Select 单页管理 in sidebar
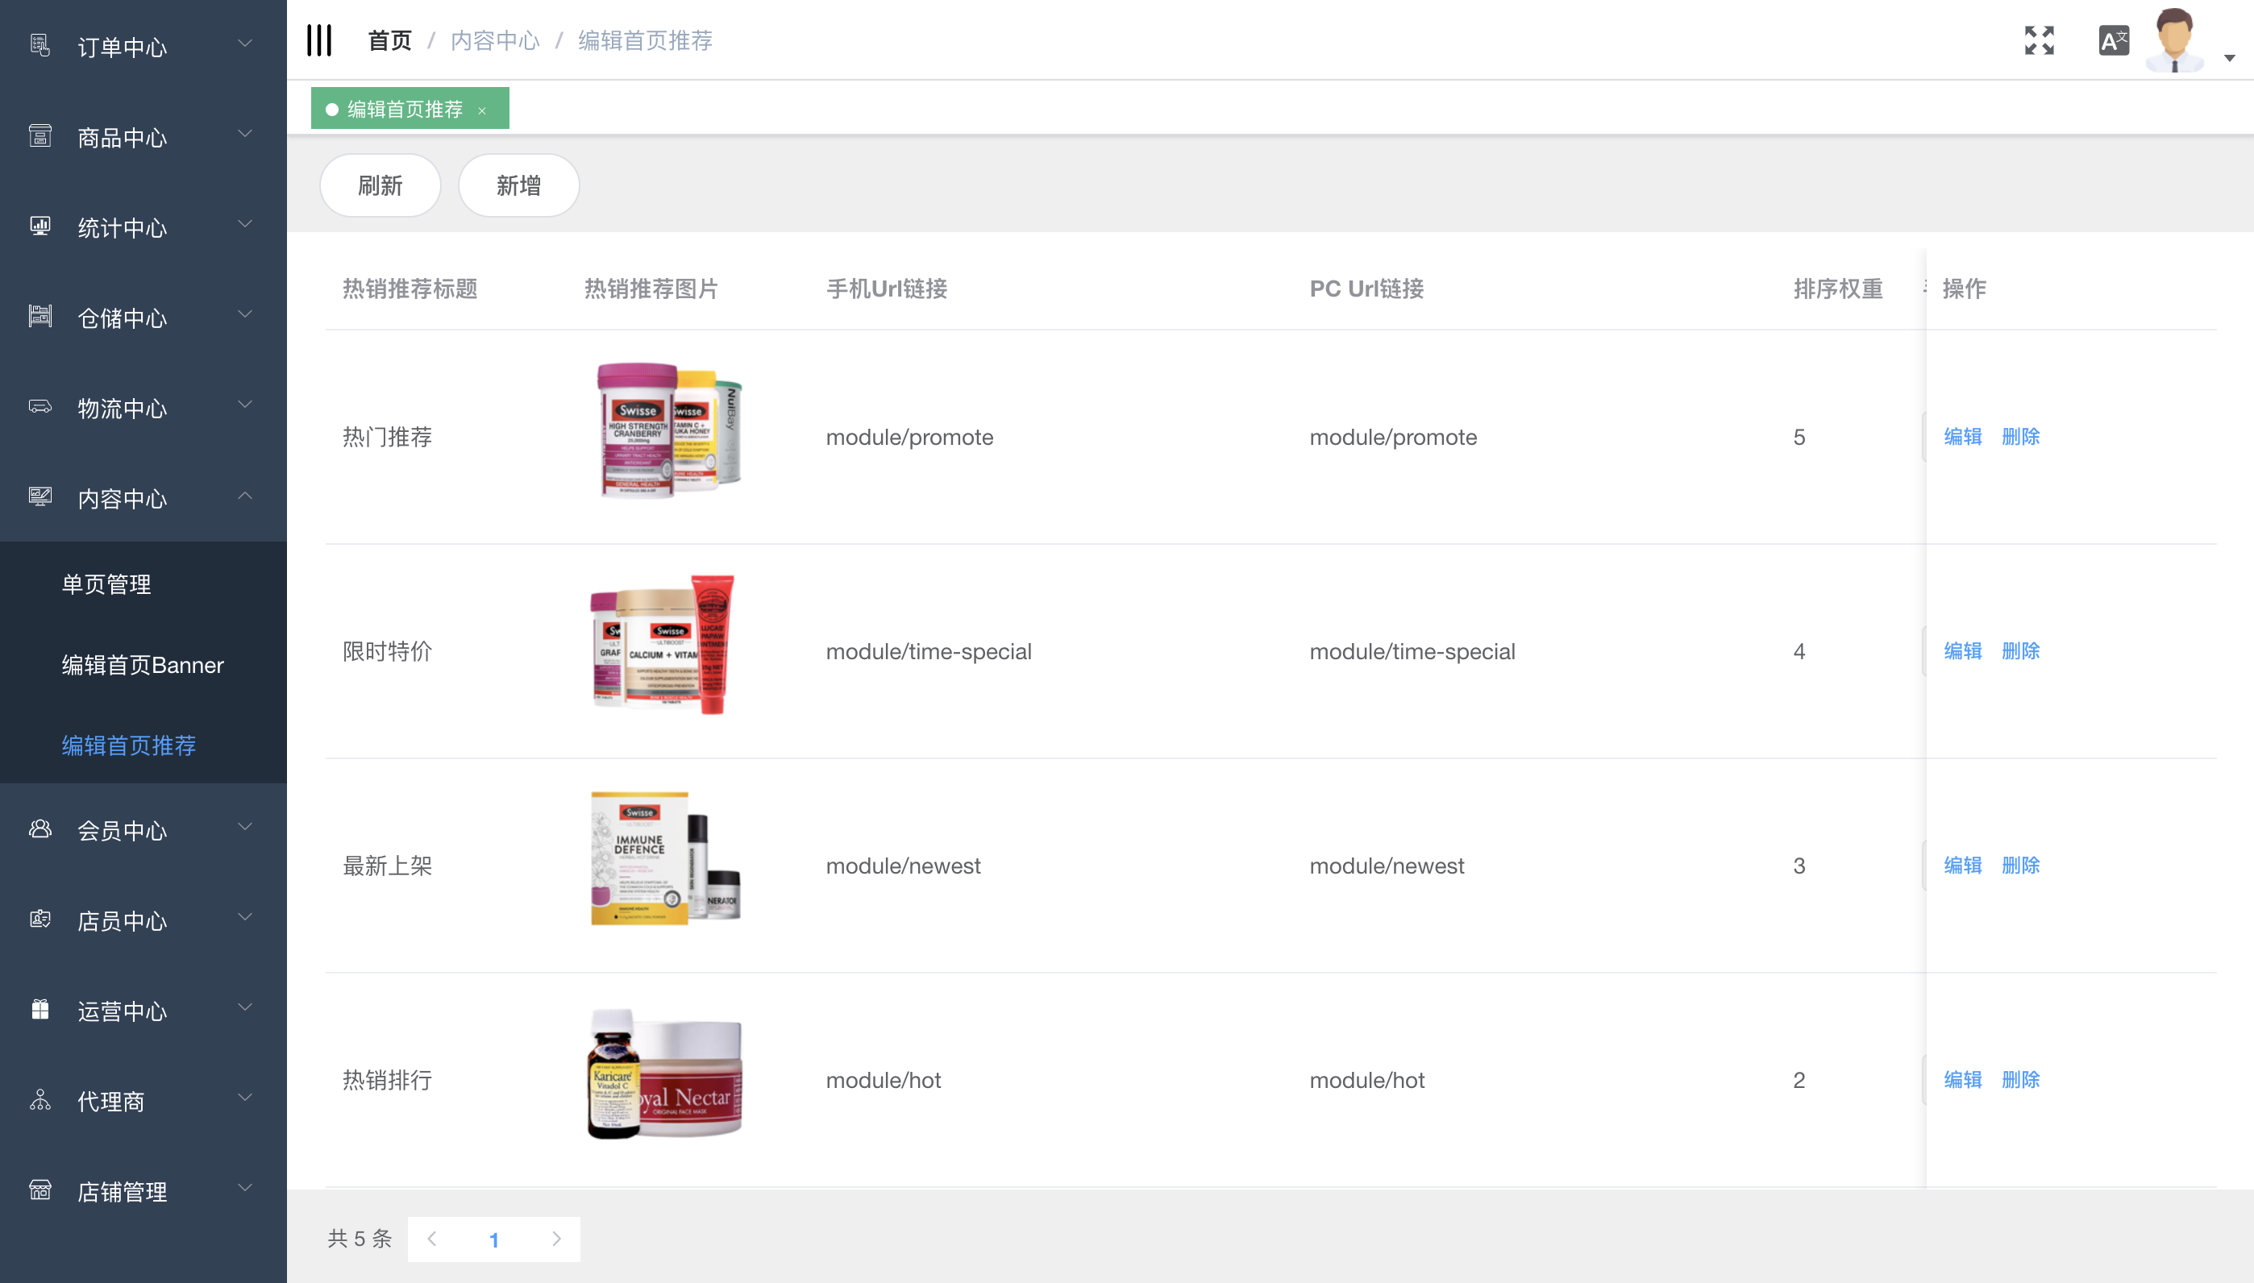2254x1283 pixels. [106, 584]
